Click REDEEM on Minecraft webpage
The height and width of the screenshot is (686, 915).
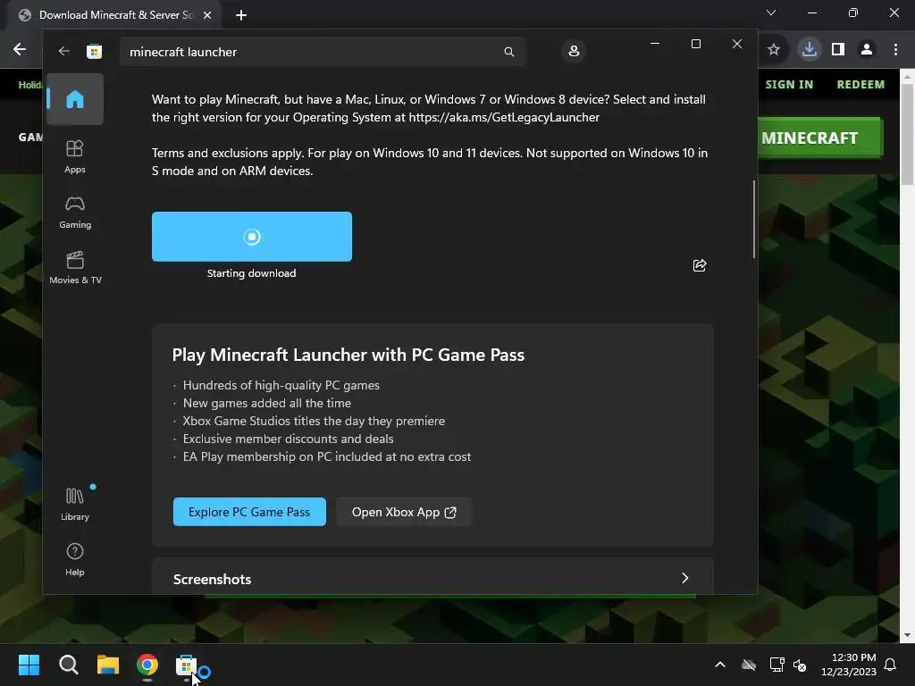pos(860,85)
